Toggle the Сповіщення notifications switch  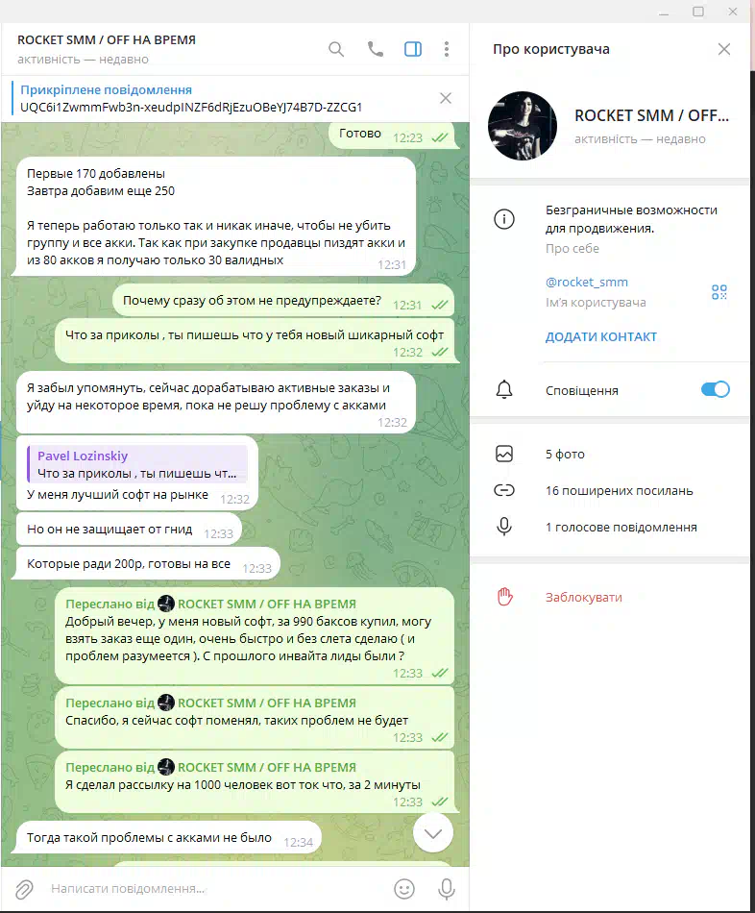[x=715, y=389]
